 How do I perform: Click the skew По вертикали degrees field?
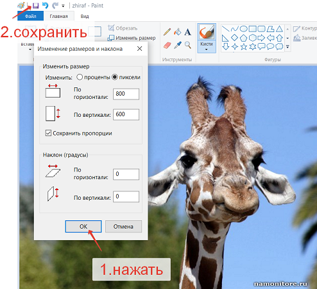click(126, 197)
